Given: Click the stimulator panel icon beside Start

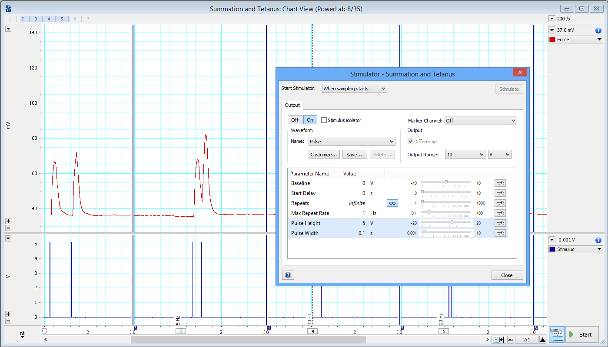Looking at the screenshot, I should [x=557, y=334].
